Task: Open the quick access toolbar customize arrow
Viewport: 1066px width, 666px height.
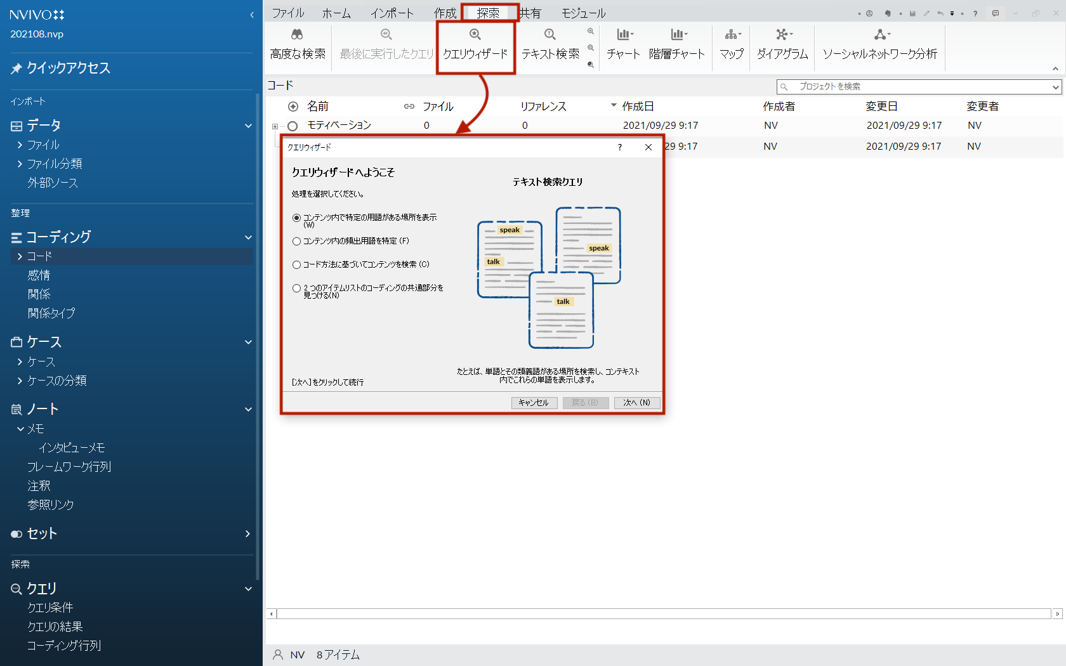Action: click(952, 13)
